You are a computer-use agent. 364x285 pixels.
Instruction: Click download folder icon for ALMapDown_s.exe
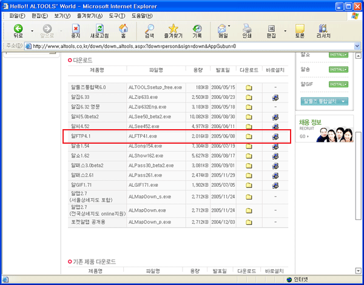tap(249, 197)
